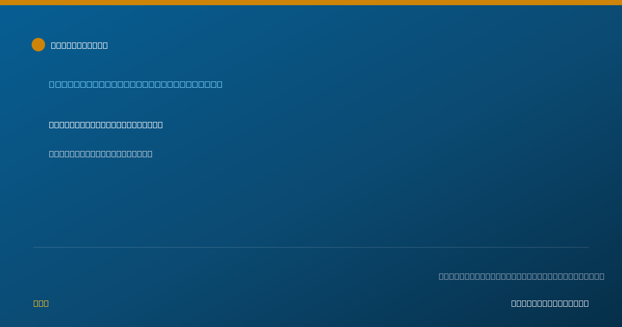Open the short yellow label at bottom left

[x=41, y=303]
